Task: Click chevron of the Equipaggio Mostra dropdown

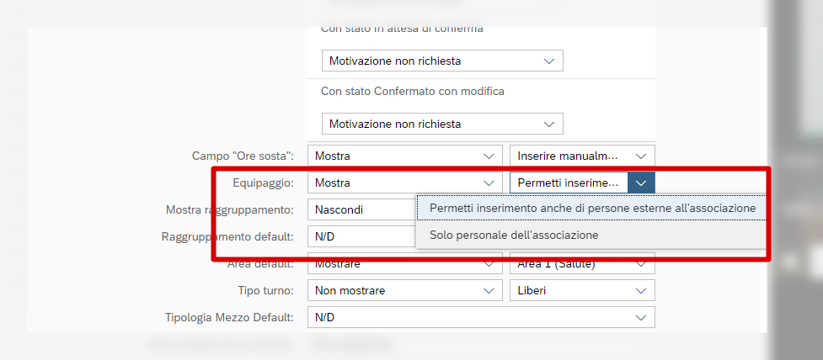Action: tap(488, 183)
